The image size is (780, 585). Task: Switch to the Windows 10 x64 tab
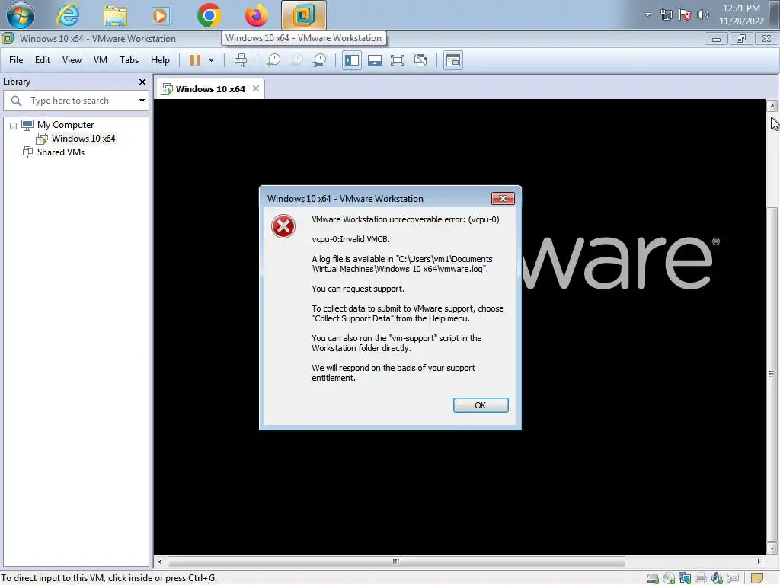(x=210, y=89)
